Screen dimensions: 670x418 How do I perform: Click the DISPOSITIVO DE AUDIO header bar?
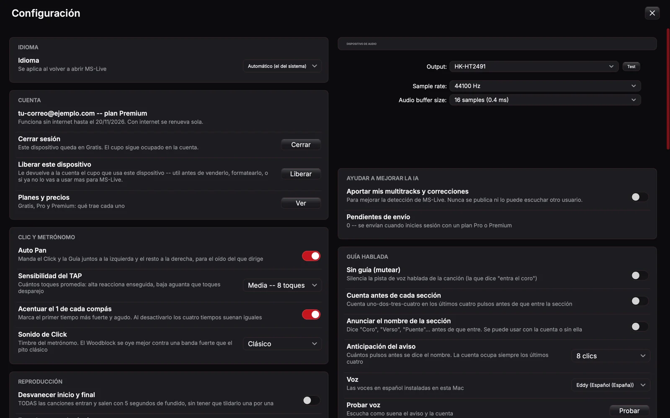[497, 43]
